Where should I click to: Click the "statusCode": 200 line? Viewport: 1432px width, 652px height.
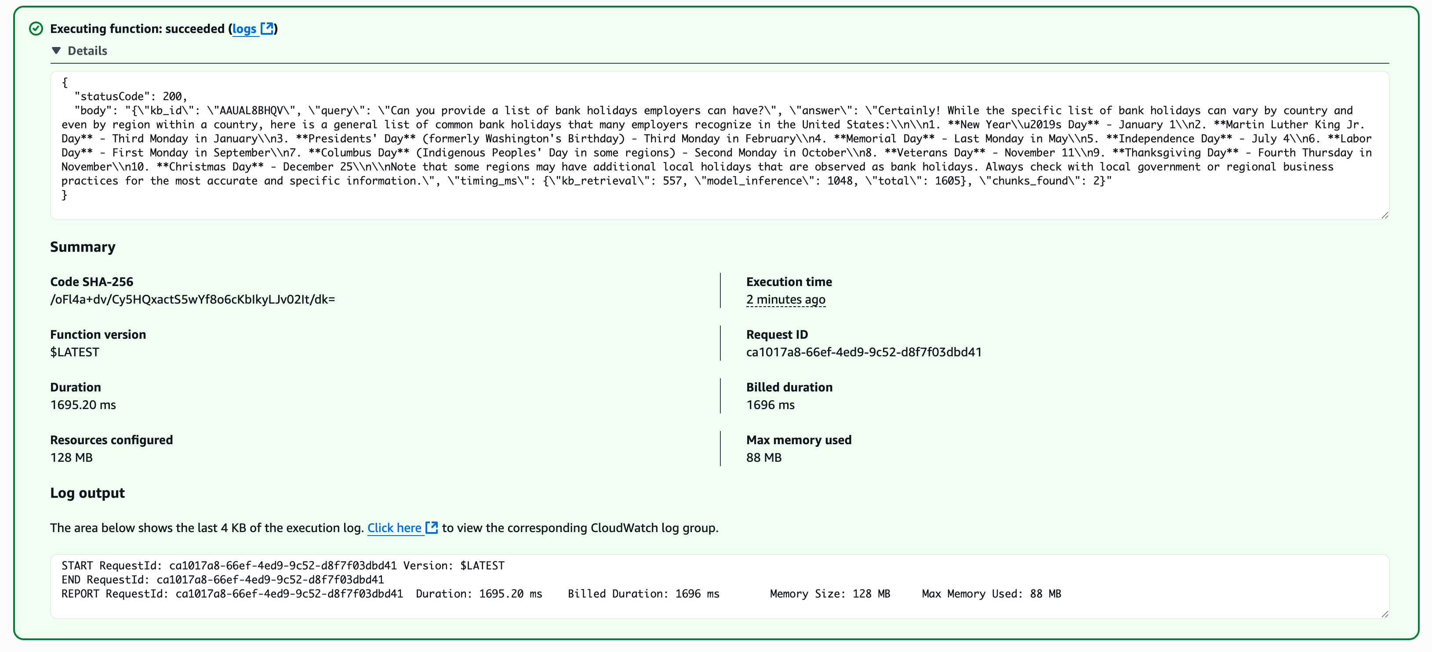(131, 97)
